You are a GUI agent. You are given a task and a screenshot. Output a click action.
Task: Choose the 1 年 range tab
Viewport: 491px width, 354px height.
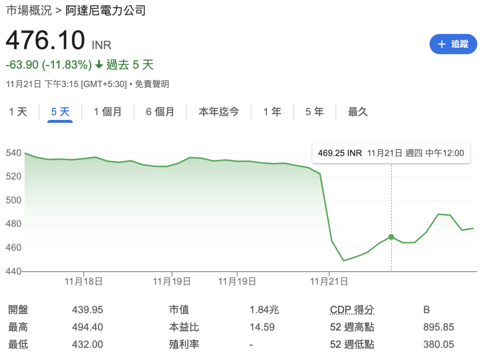tap(272, 112)
